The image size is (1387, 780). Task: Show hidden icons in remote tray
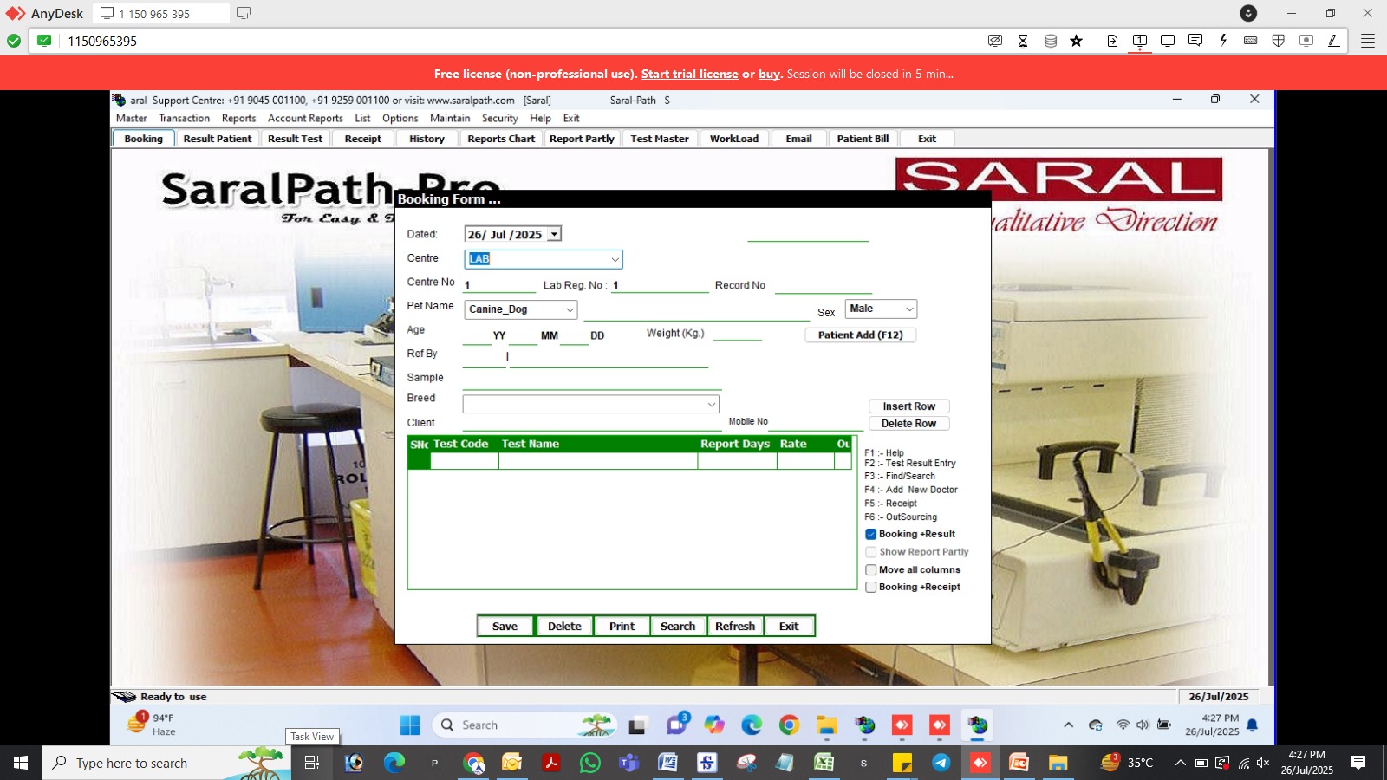pyautogui.click(x=1068, y=725)
